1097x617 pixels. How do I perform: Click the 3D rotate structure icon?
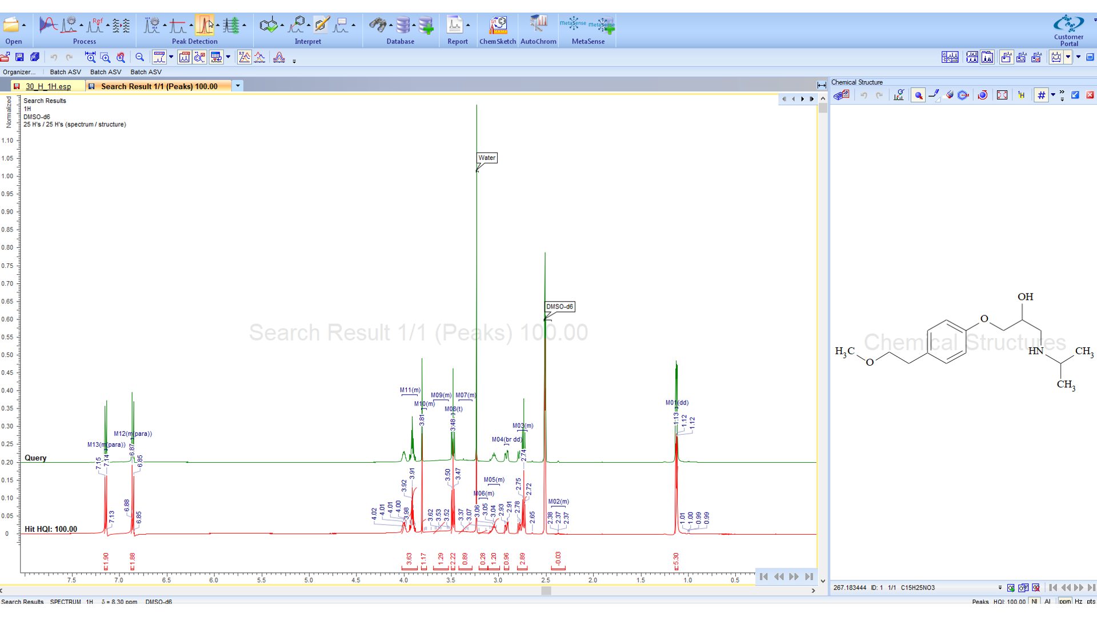[983, 95]
